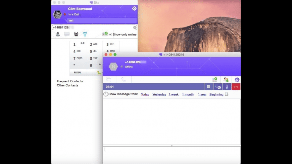Click the invite participants people icon

point(226,80)
